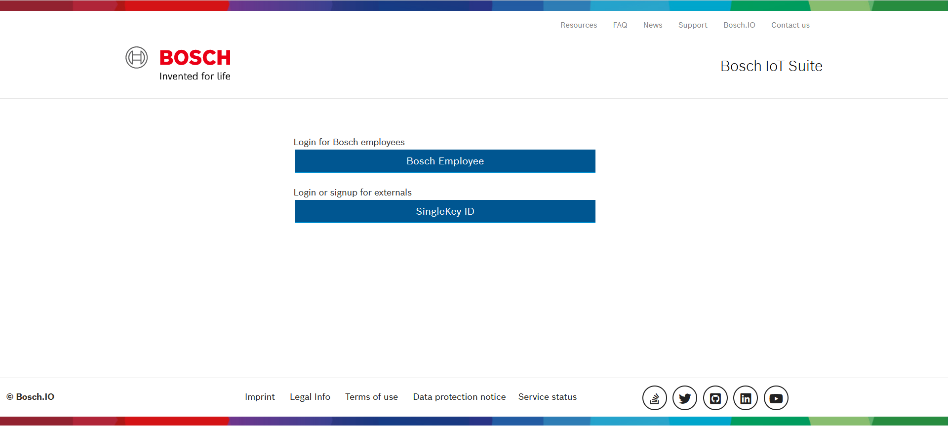Viewport: 948px width, 426px height.
Task: Open the Terms of use link
Action: point(371,397)
